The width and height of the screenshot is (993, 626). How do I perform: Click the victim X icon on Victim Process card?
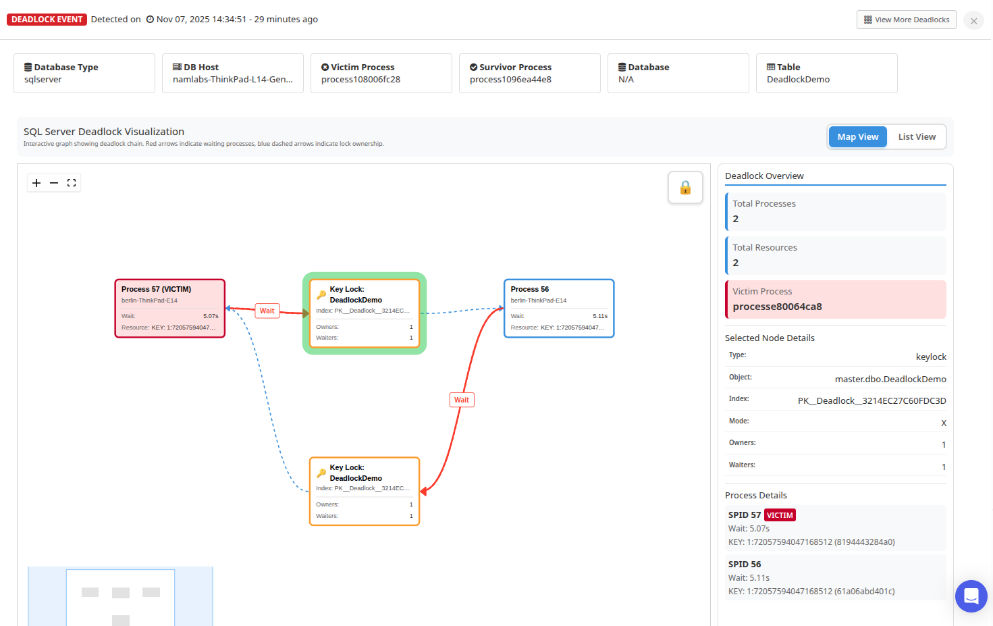tap(324, 66)
